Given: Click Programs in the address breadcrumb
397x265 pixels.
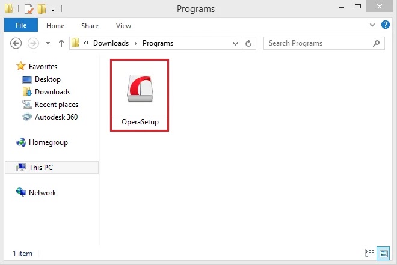Looking at the screenshot, I should [158, 43].
